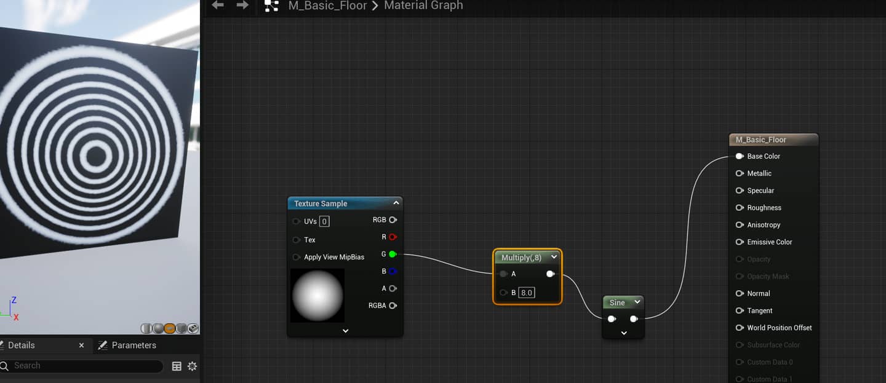Screen dimensions: 886x383
Task: Set preview mesh to sphere
Action: click(x=158, y=328)
